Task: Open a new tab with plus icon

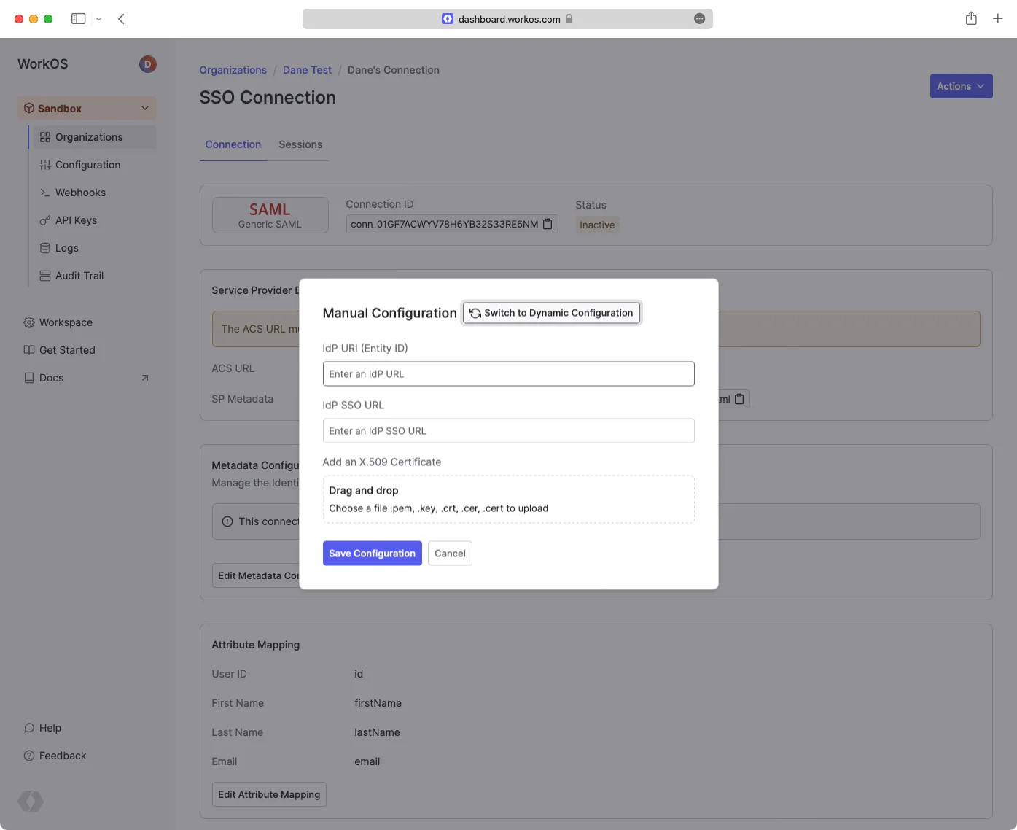Action: (998, 19)
